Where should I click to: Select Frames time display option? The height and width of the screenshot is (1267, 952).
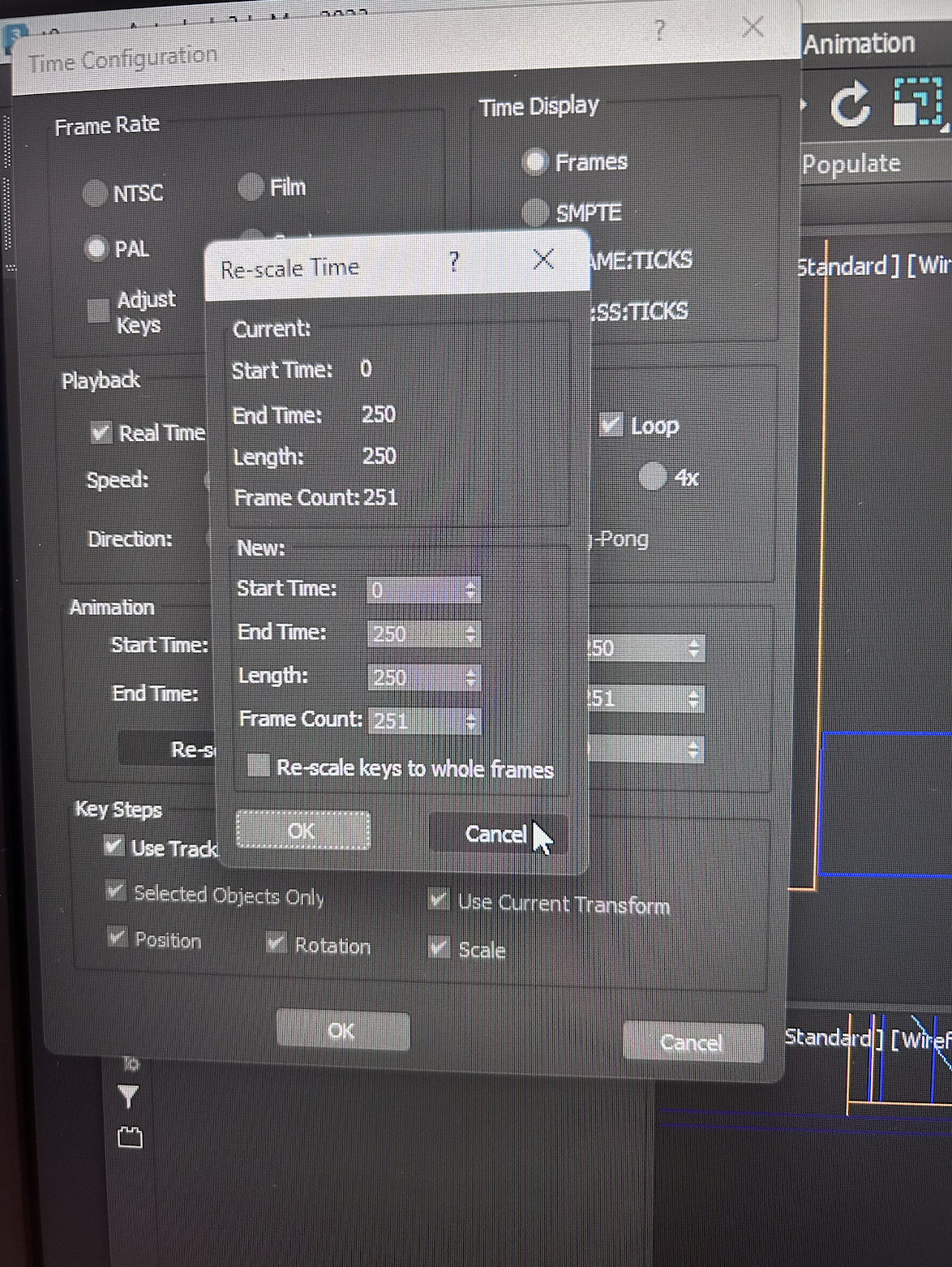point(535,162)
